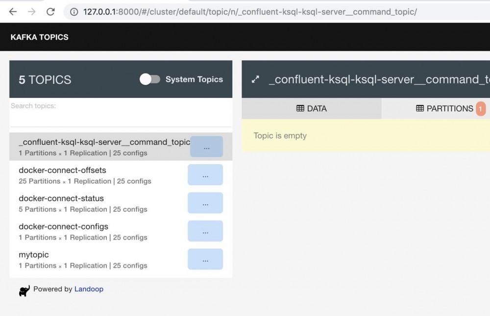This screenshot has height=316, width=490.
Task: Open options for docker-connect-offsets topic
Action: point(205,175)
